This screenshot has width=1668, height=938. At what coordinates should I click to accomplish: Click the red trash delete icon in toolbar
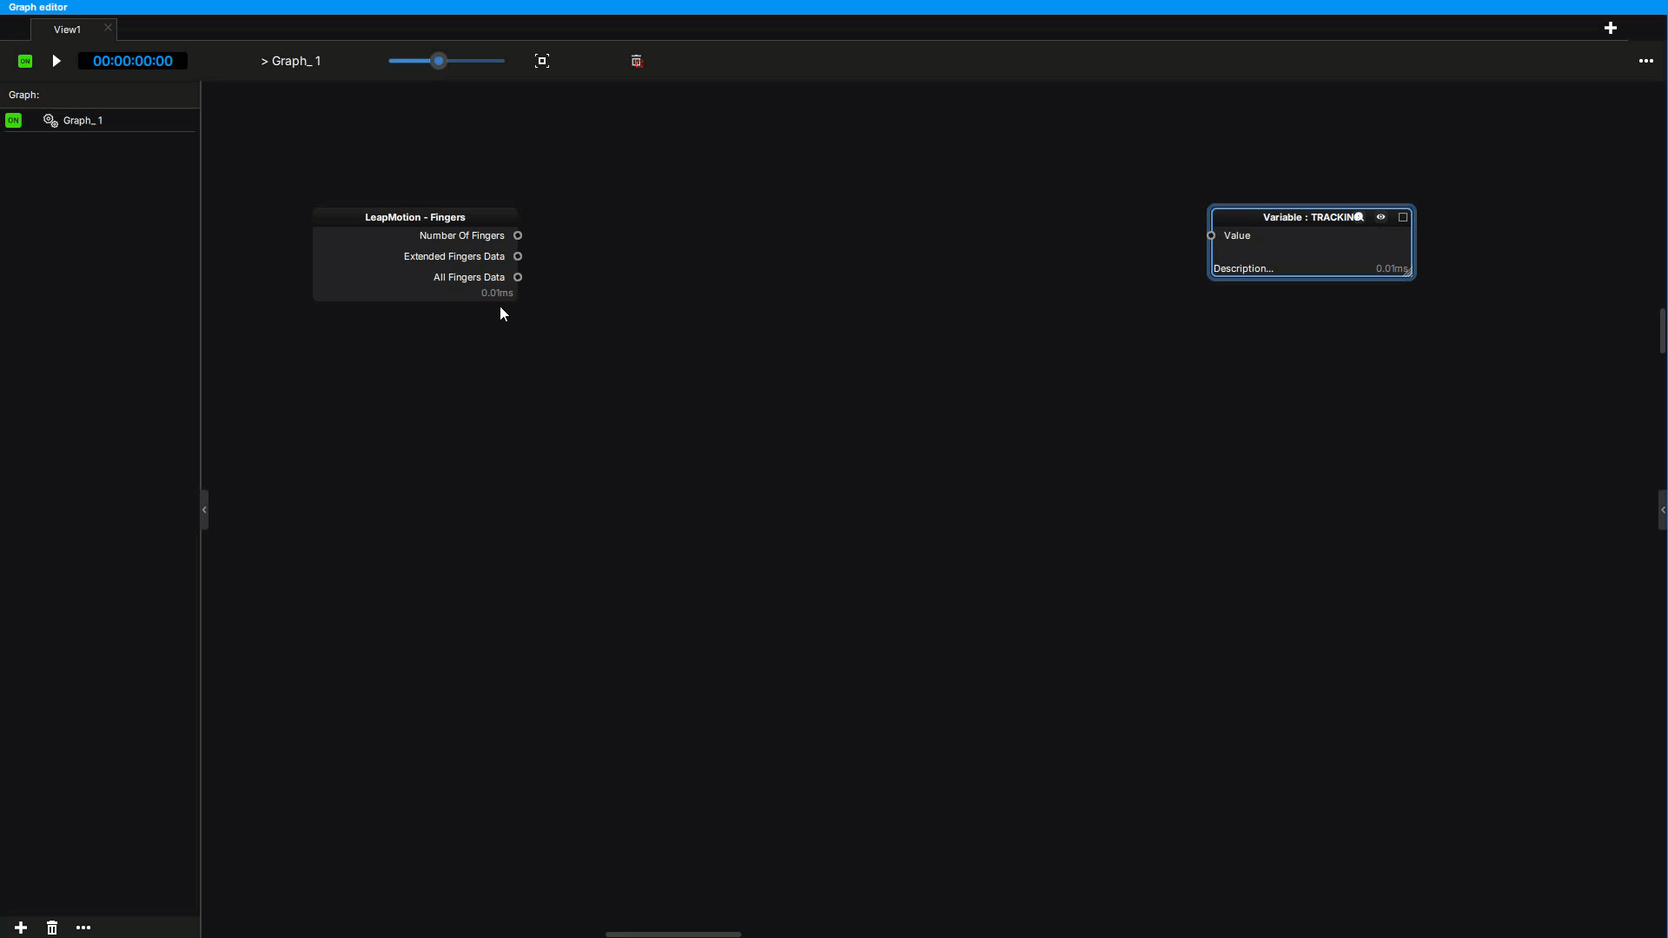click(x=637, y=61)
